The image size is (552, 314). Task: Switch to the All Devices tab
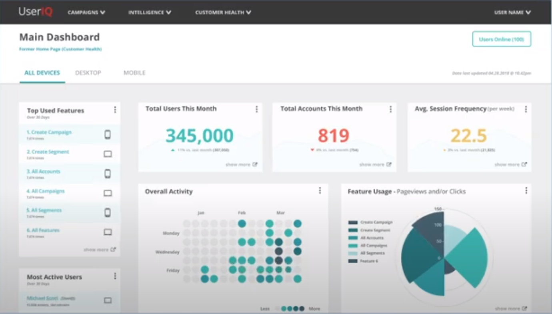tap(42, 73)
